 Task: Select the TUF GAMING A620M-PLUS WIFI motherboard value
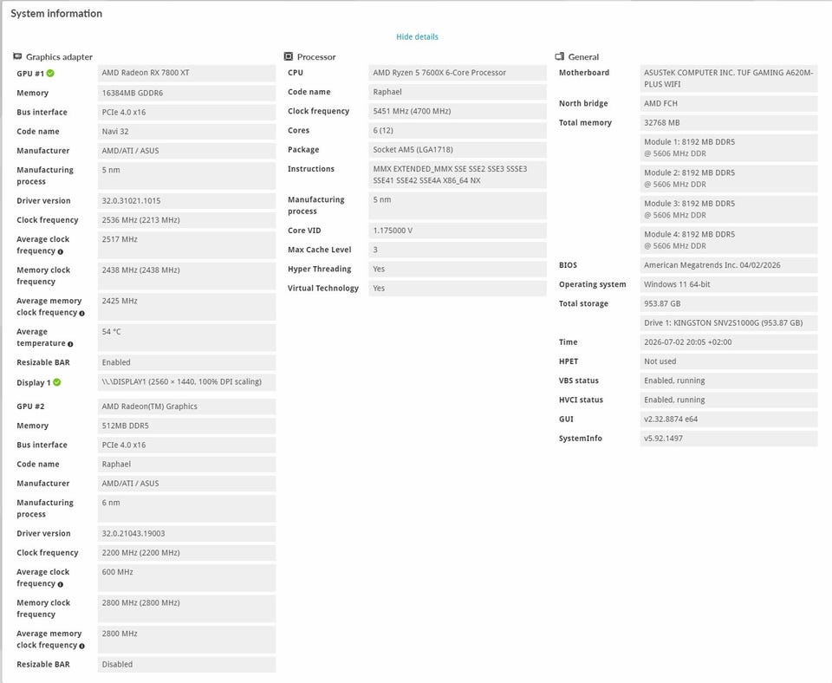(x=729, y=79)
